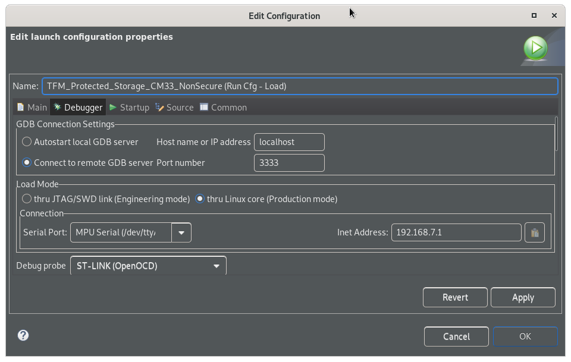Image resolution: width=571 pixels, height=362 pixels.
Task: Click the Revert button
Action: pos(455,297)
